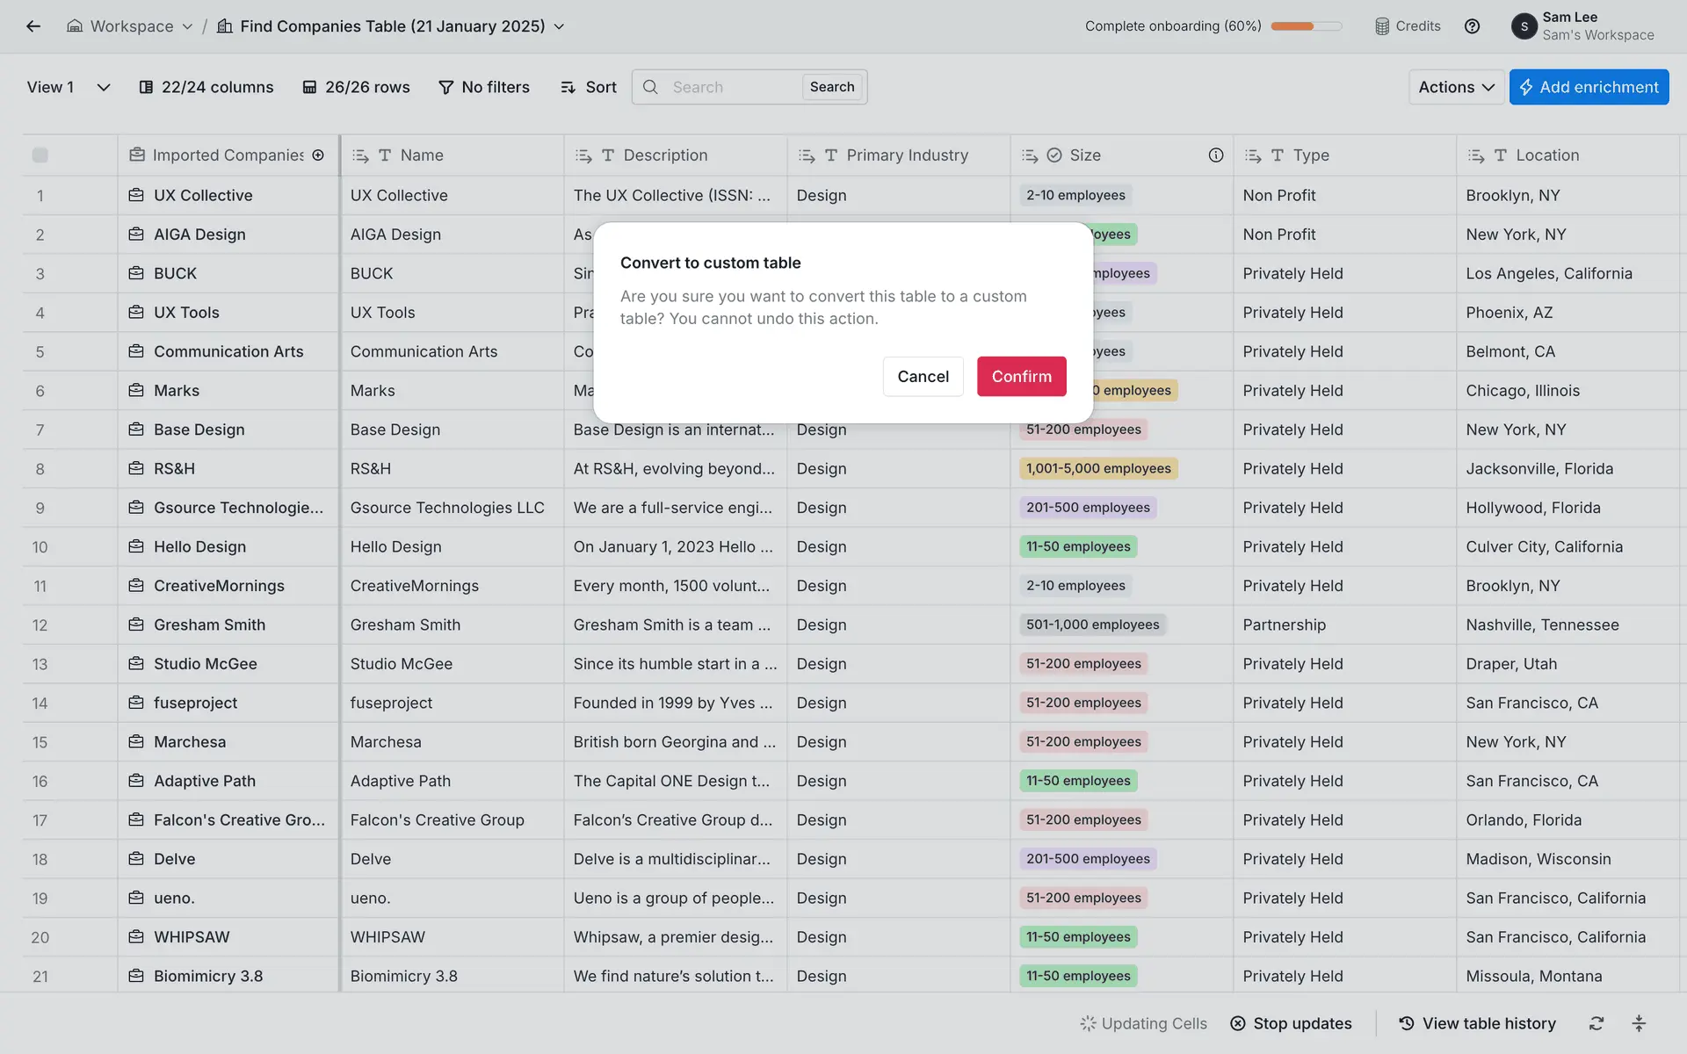Toggle the select-all rows checkbox
The image size is (1687, 1054).
coord(40,155)
